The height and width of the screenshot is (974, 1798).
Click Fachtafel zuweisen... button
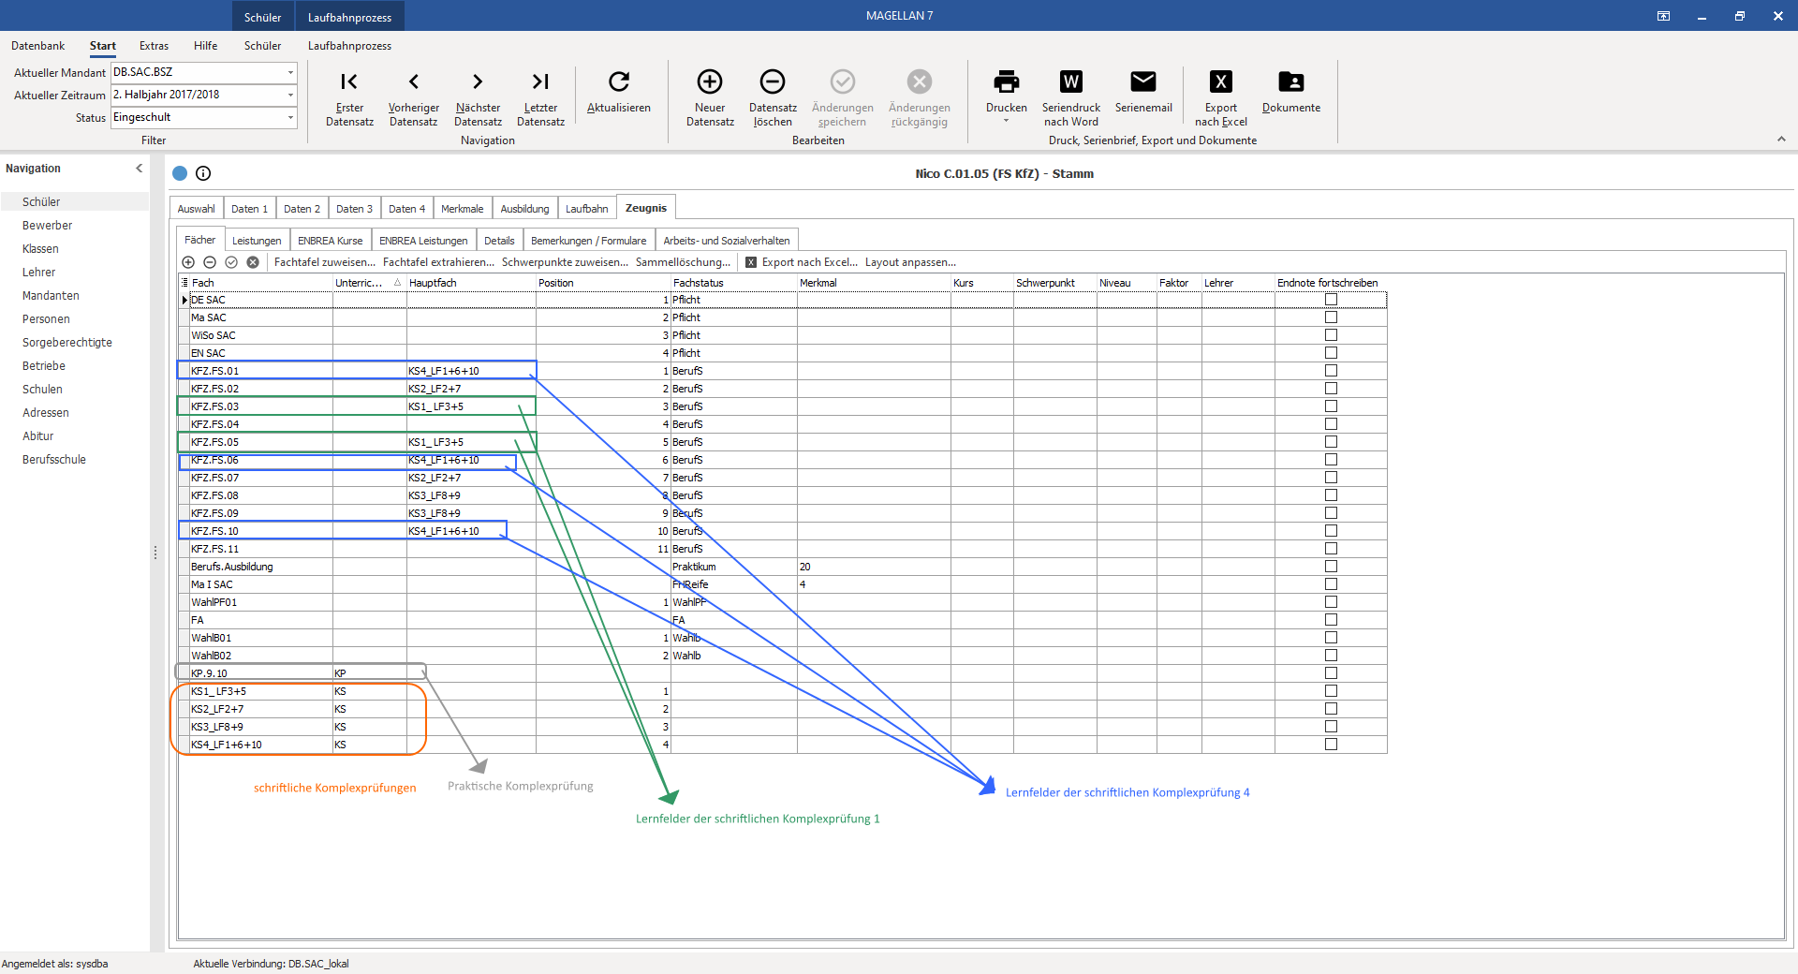[x=324, y=262]
